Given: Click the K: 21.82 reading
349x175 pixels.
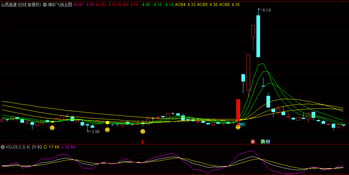Looking at the screenshot, I should coord(34,147).
